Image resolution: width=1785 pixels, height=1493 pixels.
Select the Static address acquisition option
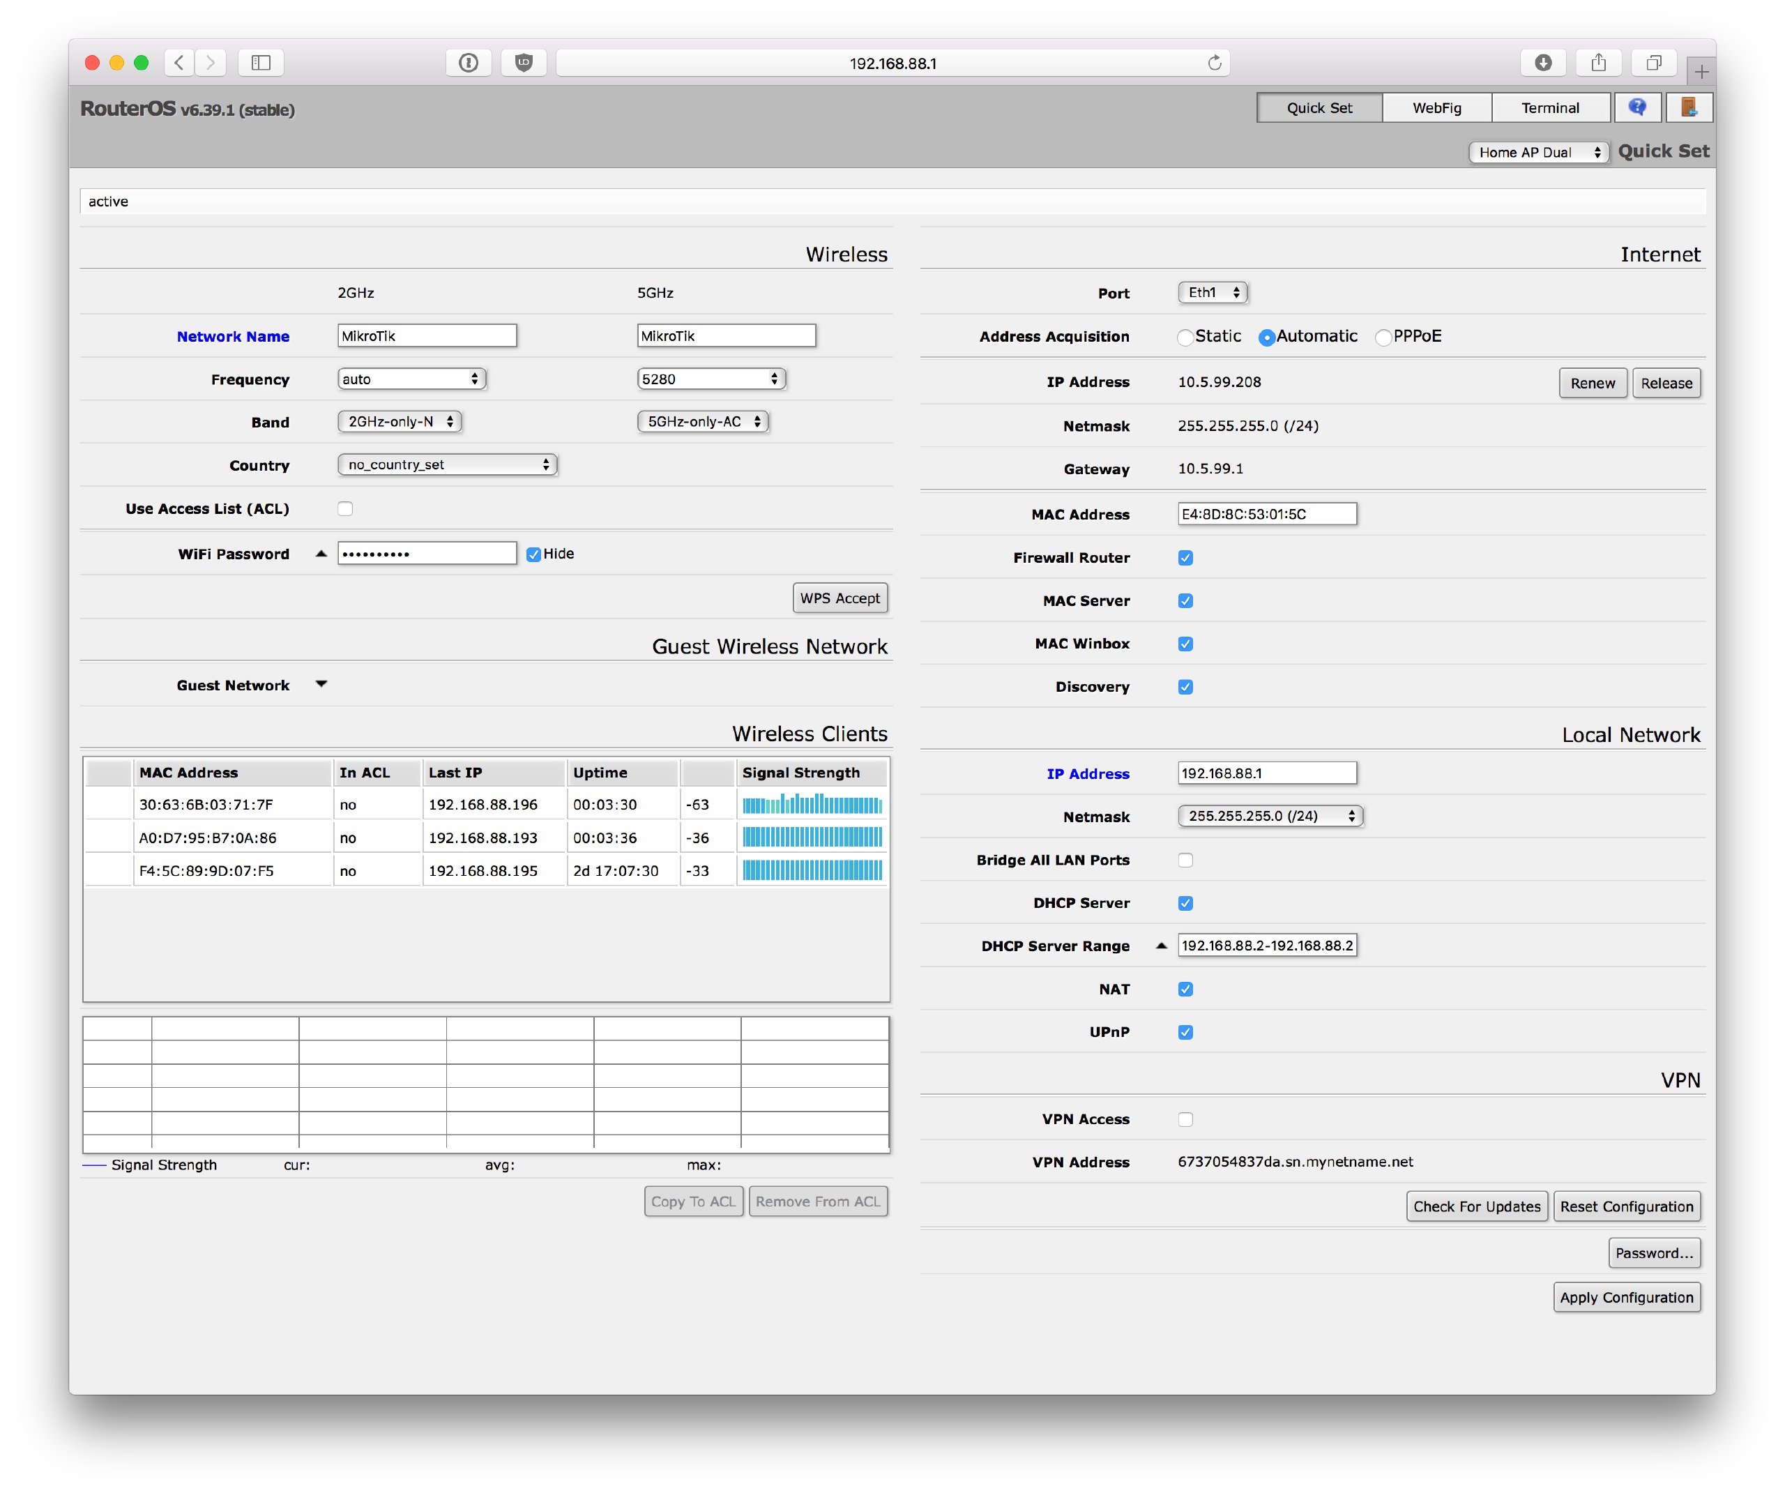click(1185, 338)
